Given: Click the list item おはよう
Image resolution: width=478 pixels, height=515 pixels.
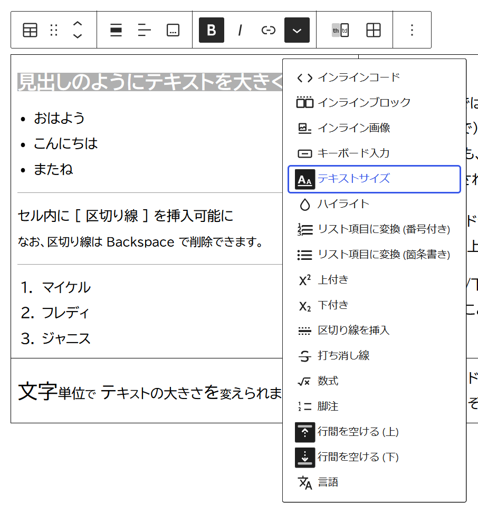Looking at the screenshot, I should pyautogui.click(x=59, y=118).
